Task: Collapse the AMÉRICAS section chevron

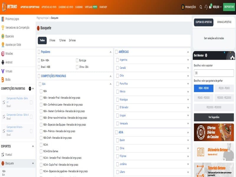Action: pos(188,52)
